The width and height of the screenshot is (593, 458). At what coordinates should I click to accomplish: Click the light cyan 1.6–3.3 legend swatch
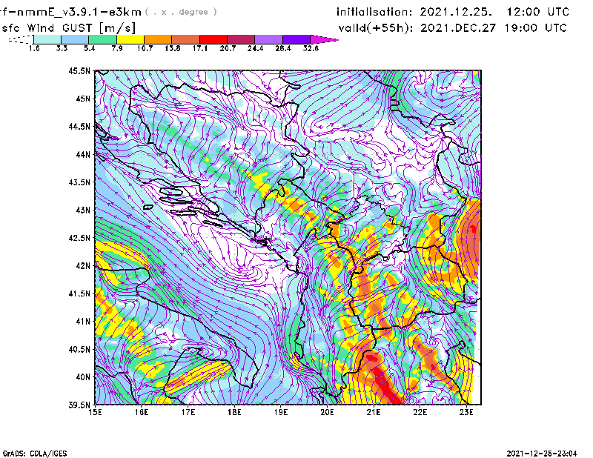coord(47,39)
